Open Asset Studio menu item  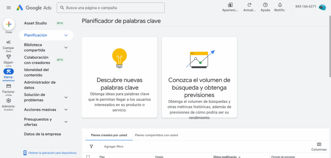[36, 23]
